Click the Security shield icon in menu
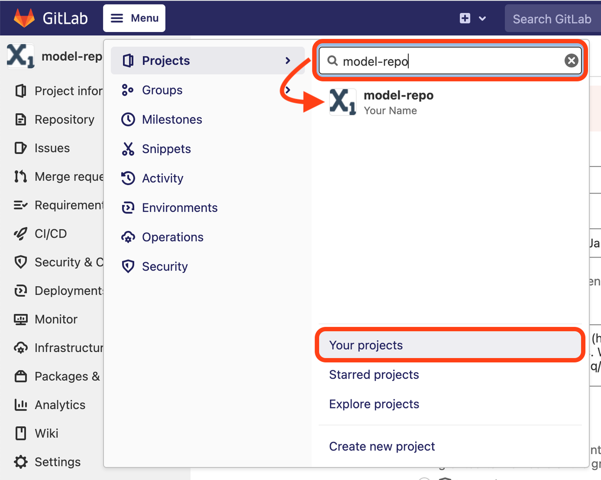601x480 pixels. click(x=128, y=266)
